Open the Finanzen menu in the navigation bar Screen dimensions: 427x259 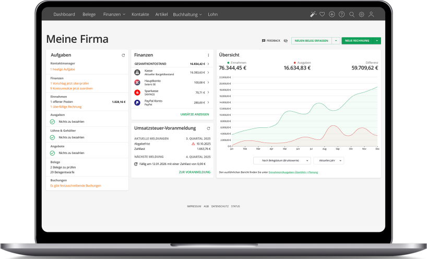point(114,15)
